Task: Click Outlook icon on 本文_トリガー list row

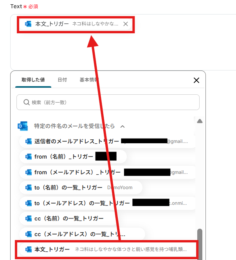Action: (x=28, y=249)
